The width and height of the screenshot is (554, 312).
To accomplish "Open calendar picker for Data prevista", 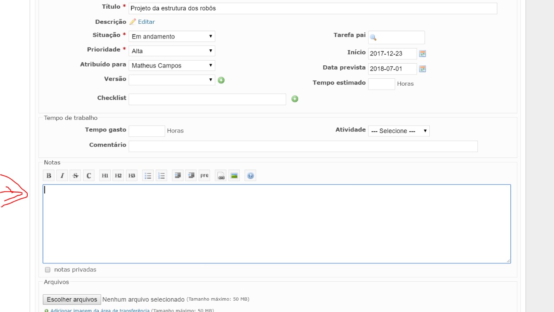I will pos(423,69).
